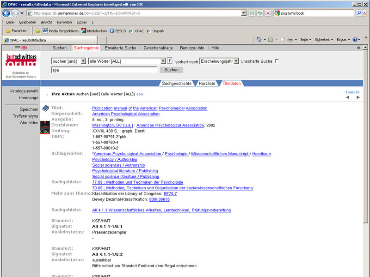Open the OPAC favorites bookmark
This screenshot has width=370, height=277.
tap(136, 31)
